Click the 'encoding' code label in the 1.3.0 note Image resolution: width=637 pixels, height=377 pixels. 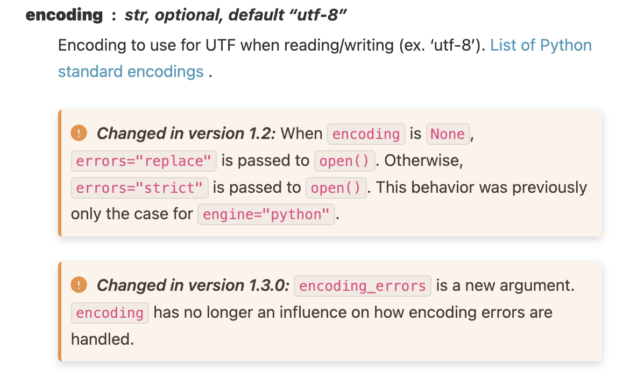pyautogui.click(x=110, y=313)
